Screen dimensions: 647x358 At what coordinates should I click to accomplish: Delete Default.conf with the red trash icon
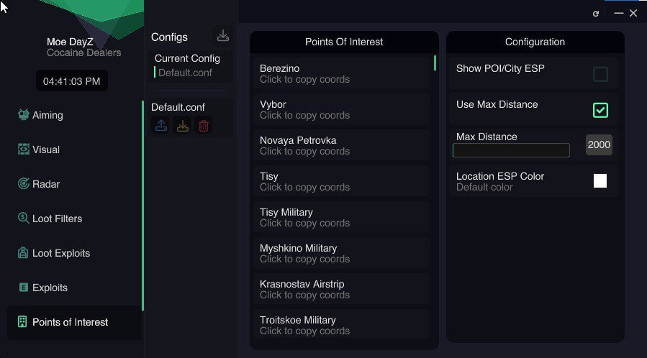click(x=204, y=125)
